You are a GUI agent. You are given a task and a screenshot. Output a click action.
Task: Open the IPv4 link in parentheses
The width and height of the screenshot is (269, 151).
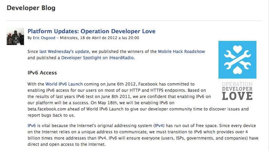[x=159, y=126]
